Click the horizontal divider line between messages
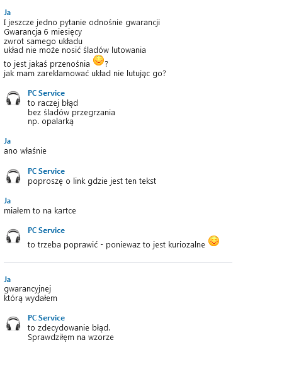Screen dimensions: 289x374 118,263
